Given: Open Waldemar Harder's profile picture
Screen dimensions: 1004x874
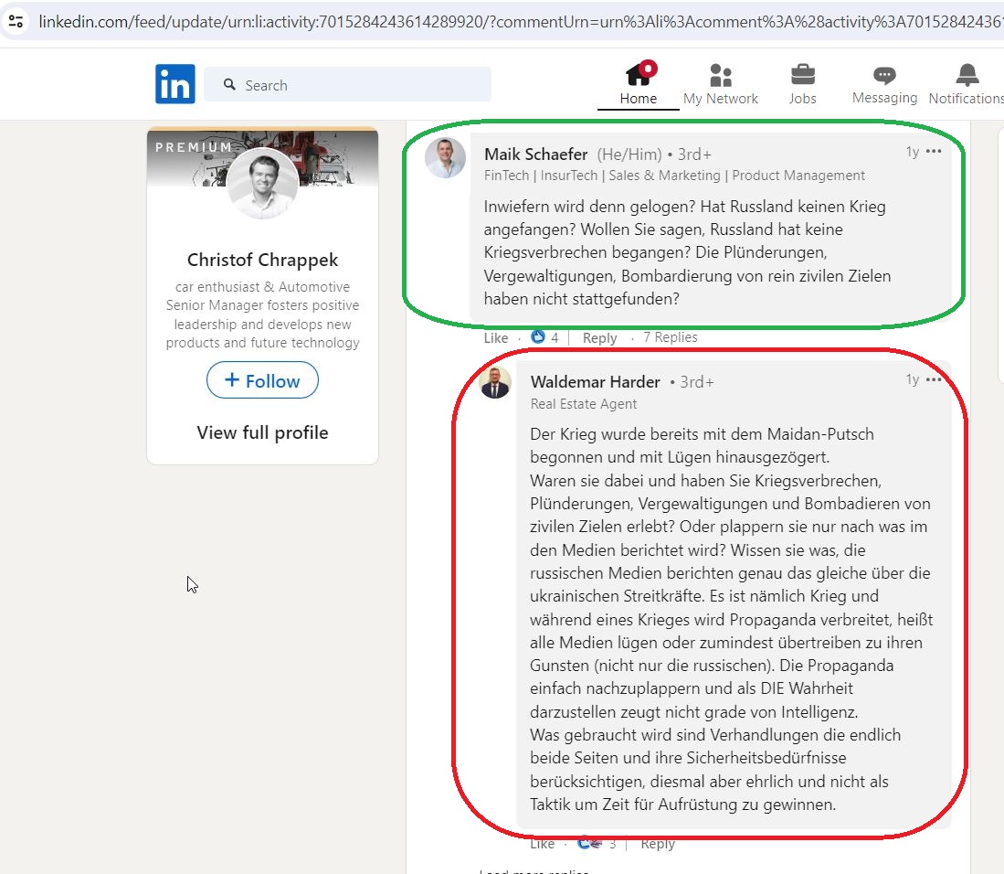Looking at the screenshot, I should click(x=495, y=382).
